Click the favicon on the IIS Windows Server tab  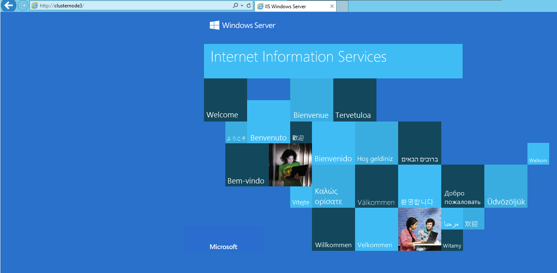(x=260, y=6)
